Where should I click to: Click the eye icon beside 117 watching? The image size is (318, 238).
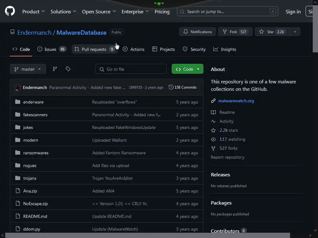[213, 139]
